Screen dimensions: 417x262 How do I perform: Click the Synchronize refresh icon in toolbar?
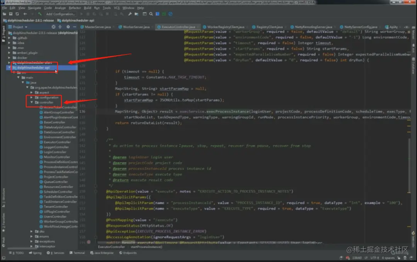17,14
